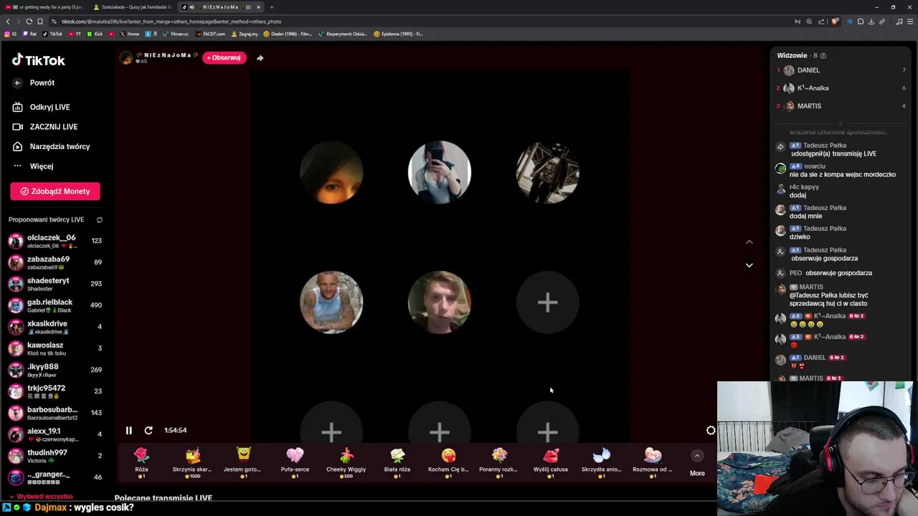Image resolution: width=918 pixels, height=516 pixels.
Task: Open Brave Shields lion icon
Action: point(834,21)
